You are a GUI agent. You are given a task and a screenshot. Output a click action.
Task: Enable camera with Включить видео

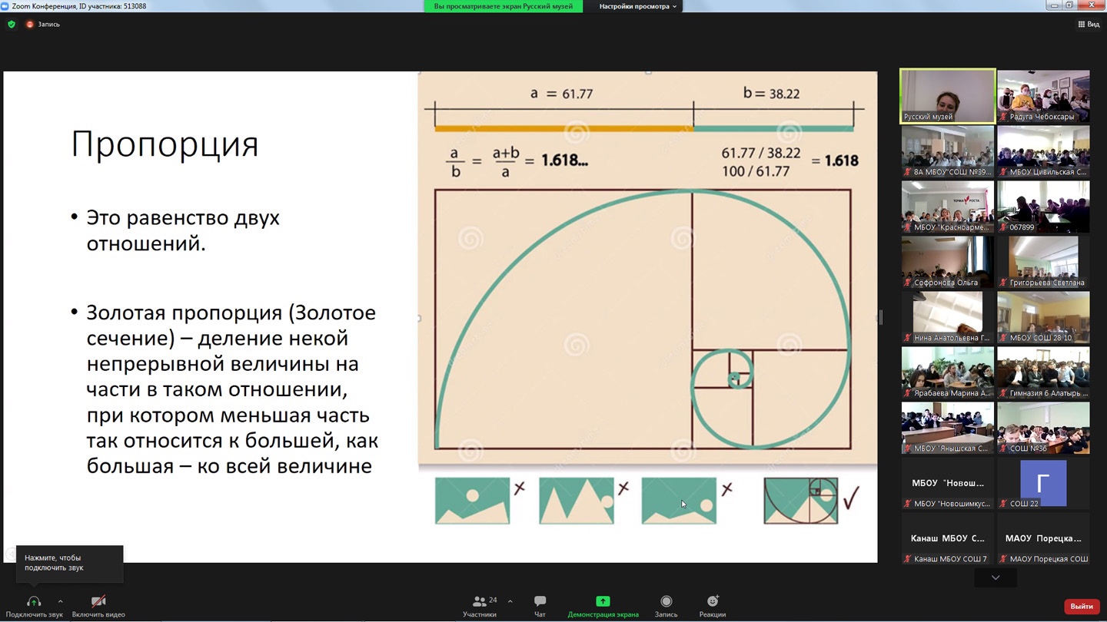tap(98, 605)
